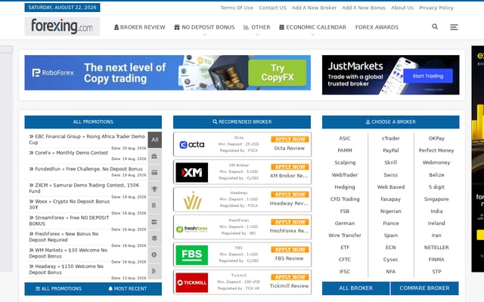Click the red Tickmill logo
484x302 pixels.
click(191, 282)
